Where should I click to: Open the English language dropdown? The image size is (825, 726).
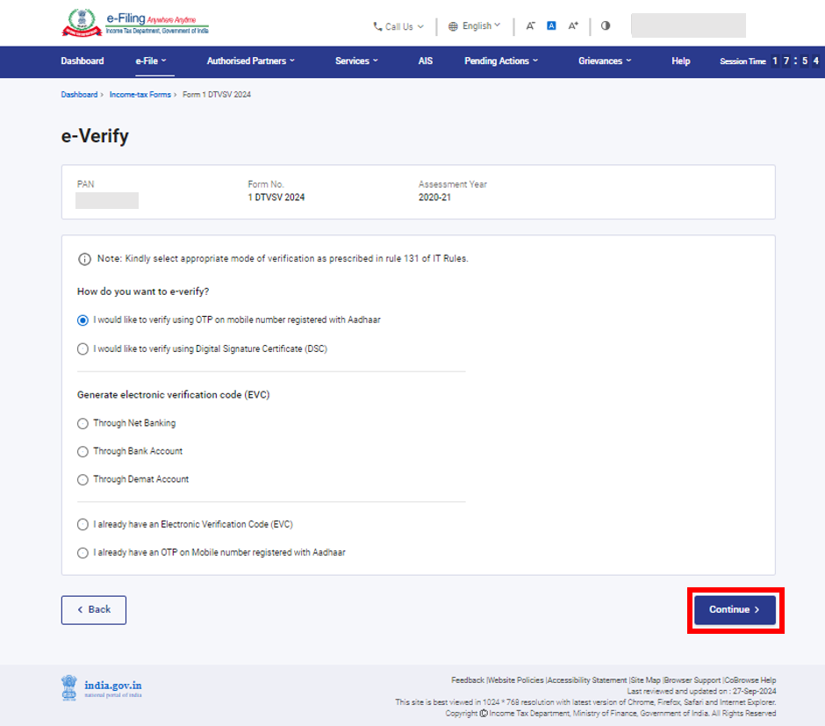[x=474, y=26]
